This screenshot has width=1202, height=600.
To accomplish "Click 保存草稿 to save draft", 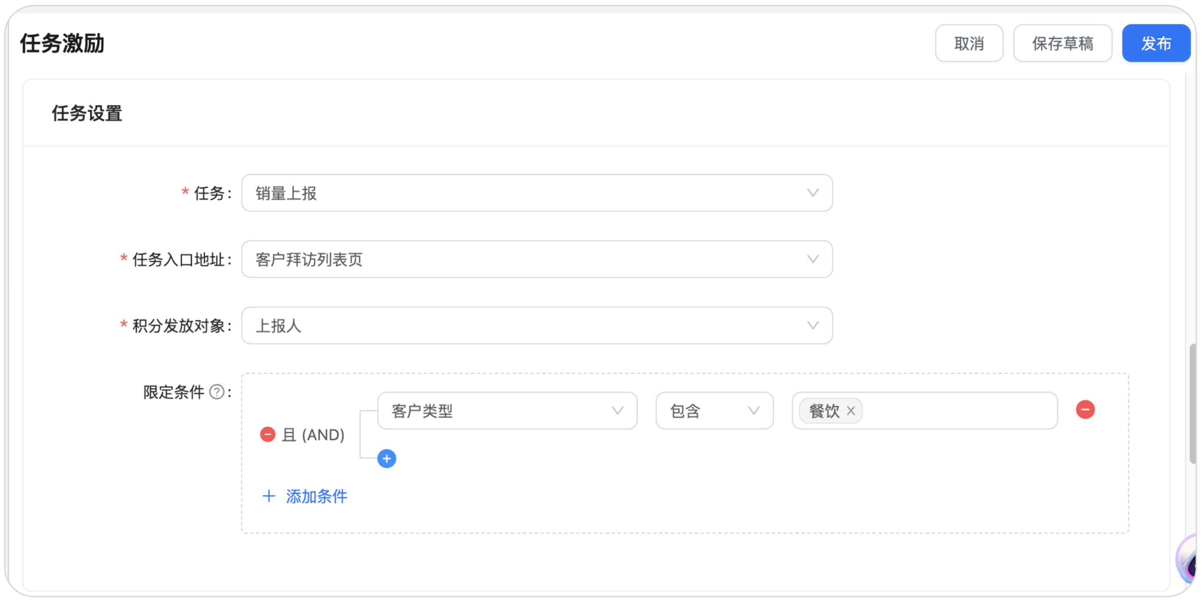I will tap(1062, 43).
